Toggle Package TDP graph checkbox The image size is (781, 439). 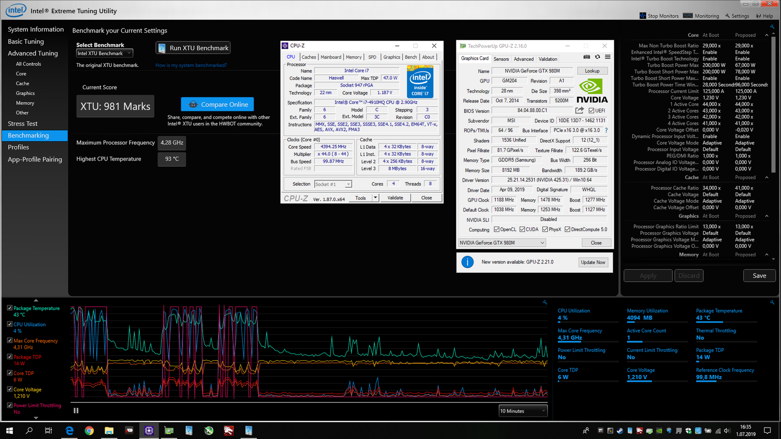click(x=10, y=357)
